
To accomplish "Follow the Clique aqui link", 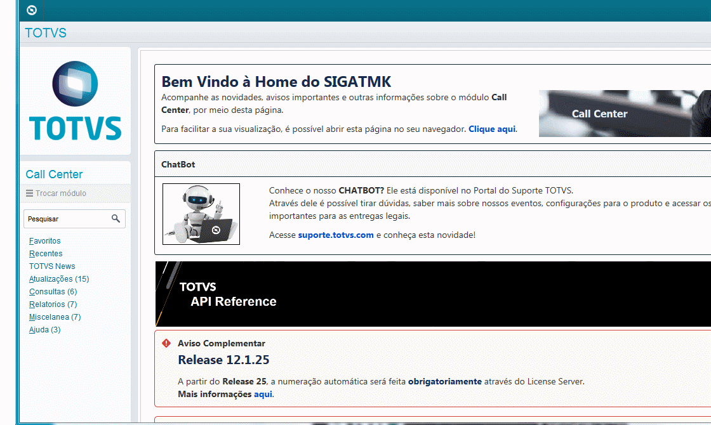I will click(x=492, y=129).
